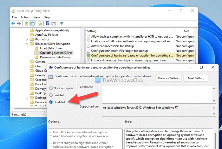
Task: Expand the Biometrics tree node
Action: (27, 39)
